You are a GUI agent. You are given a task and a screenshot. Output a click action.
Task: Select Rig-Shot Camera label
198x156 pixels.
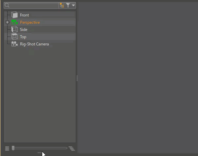34,44
